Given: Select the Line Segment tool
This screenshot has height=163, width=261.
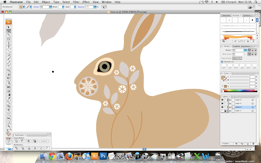Looking at the screenshot, I should (8, 51).
